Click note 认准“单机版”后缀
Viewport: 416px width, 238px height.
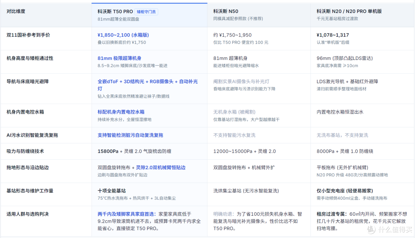333,42
